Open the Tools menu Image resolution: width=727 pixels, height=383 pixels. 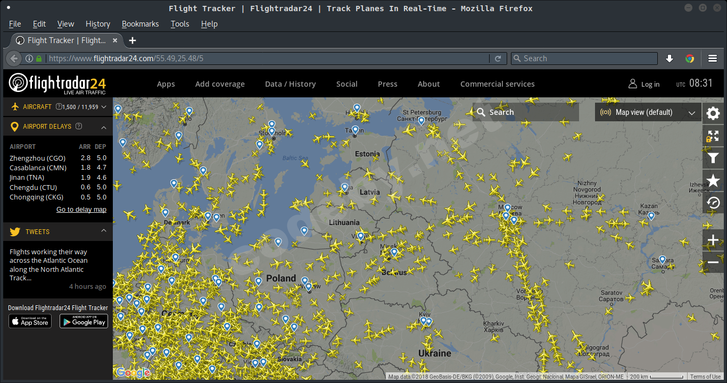point(180,24)
